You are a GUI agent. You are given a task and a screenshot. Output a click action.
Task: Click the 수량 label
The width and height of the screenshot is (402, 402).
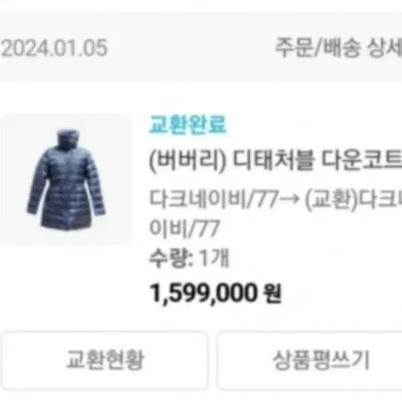coord(170,258)
